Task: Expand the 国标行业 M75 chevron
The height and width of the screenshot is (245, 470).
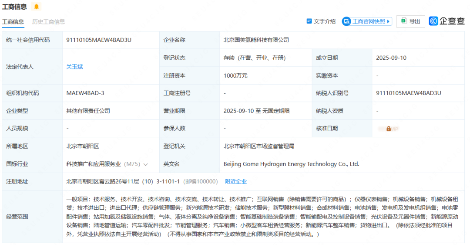Action: (x=146, y=164)
